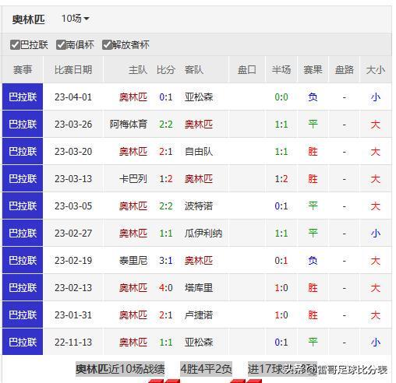This screenshot has width=396, height=383.
Task: Click the 3:1 score against 泰里尼
Action: (x=166, y=261)
